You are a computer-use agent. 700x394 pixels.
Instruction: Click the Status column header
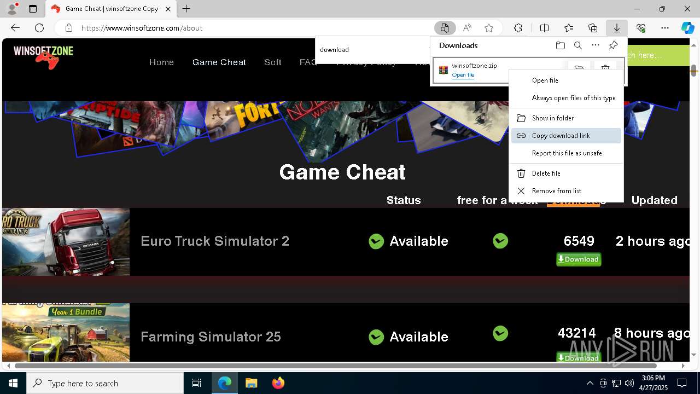(404, 200)
